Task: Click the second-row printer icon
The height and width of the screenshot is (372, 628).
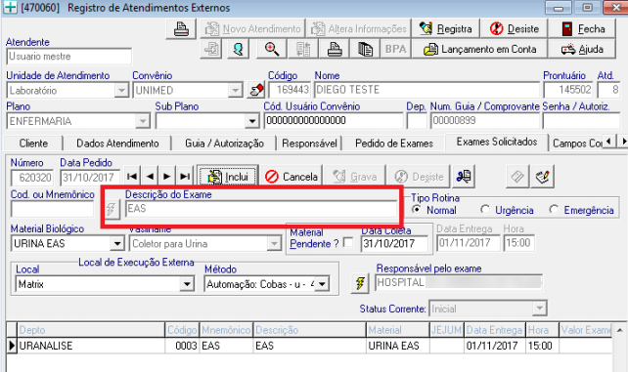Action: coord(335,49)
